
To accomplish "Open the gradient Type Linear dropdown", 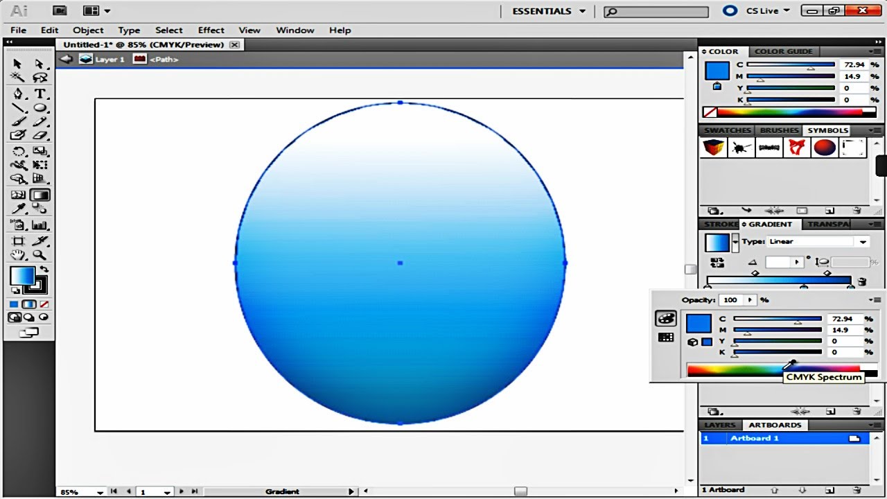I will pyautogui.click(x=863, y=242).
